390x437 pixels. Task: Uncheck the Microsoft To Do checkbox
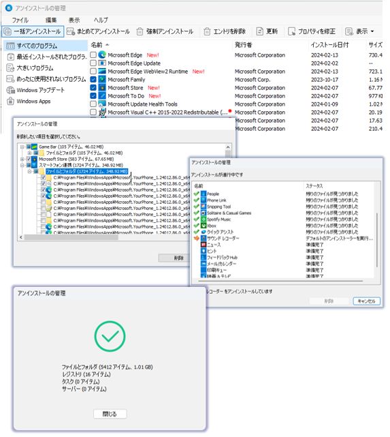coord(93,96)
